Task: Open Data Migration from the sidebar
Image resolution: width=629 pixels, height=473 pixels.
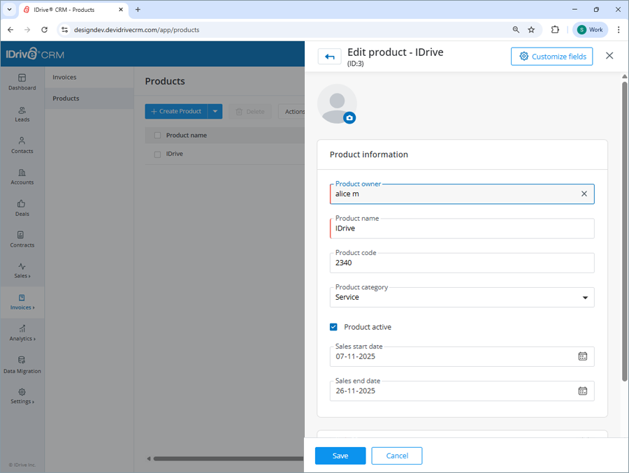Action: [22, 365]
